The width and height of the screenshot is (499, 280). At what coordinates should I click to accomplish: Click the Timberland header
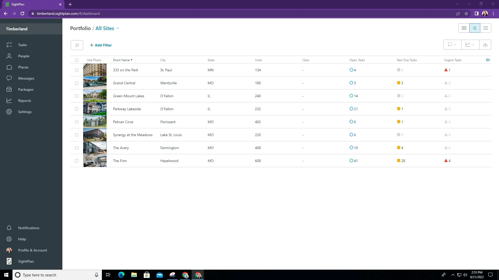(17, 29)
